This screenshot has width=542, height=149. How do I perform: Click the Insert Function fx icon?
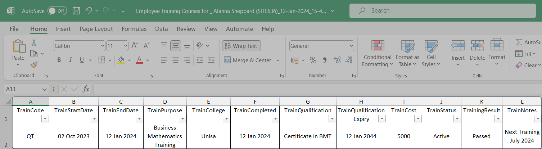(x=86, y=89)
